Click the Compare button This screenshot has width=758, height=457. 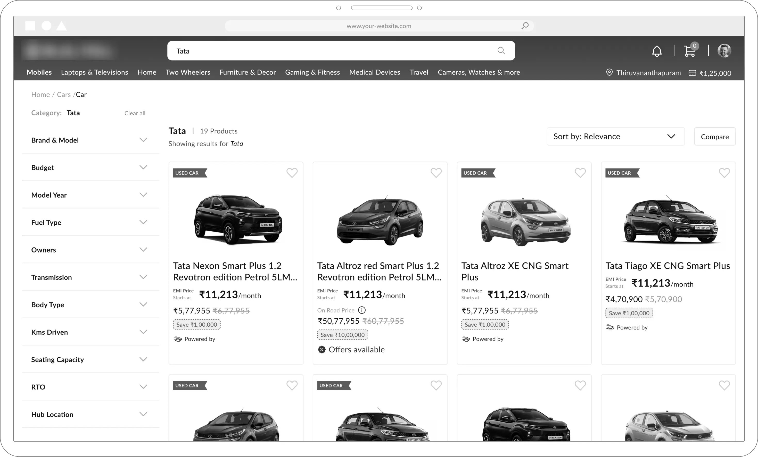(714, 137)
